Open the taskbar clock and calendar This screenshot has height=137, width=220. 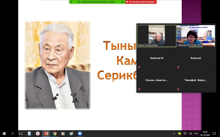pyautogui.click(x=205, y=134)
